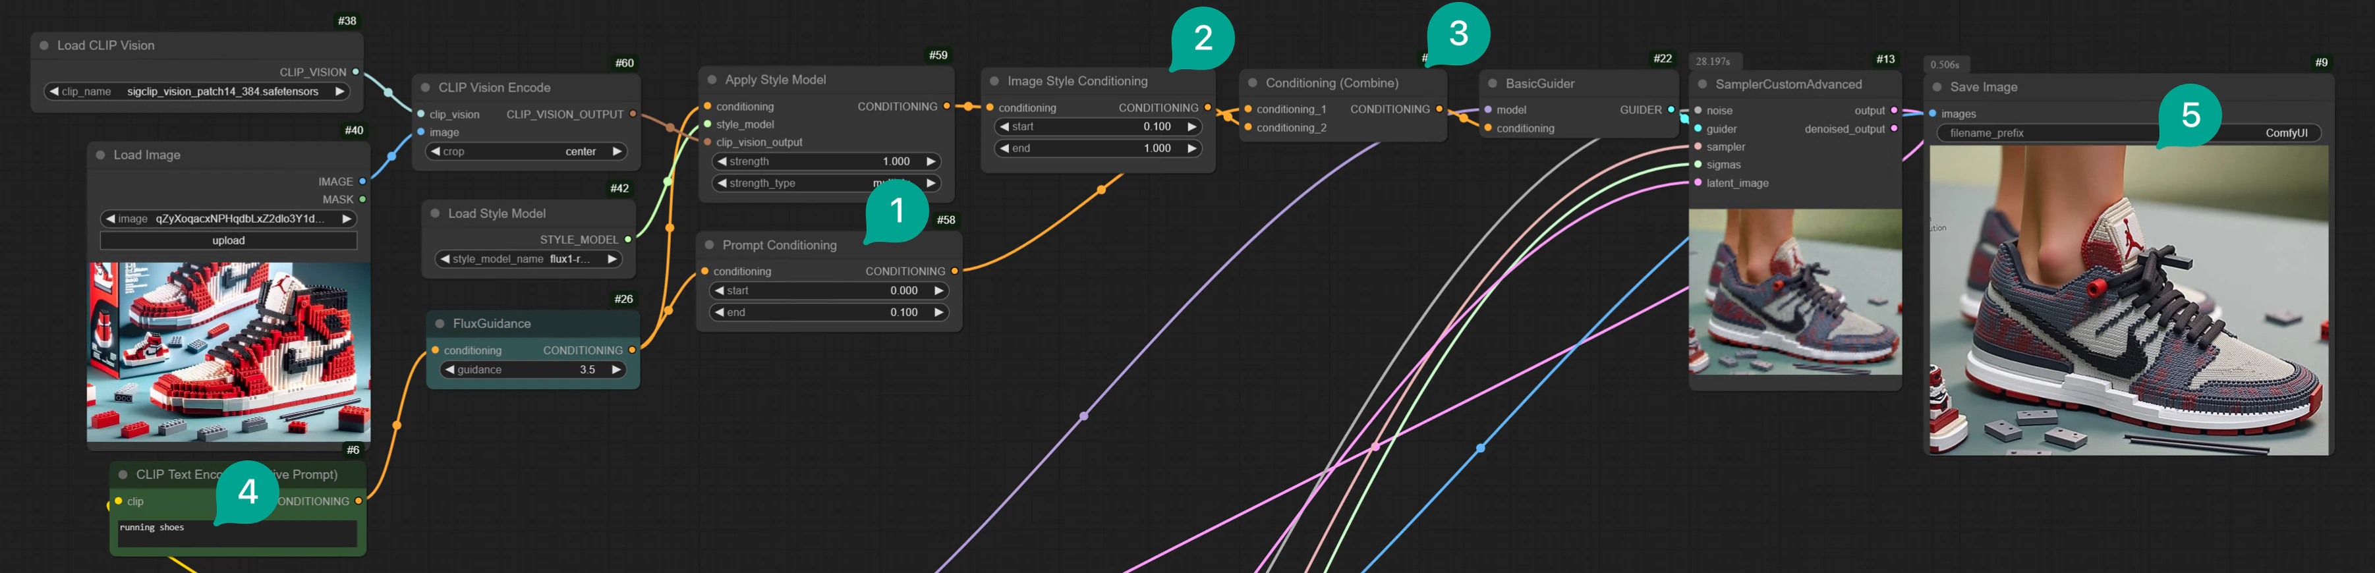Click the denoised_output output port
The width and height of the screenshot is (2375, 573).
(1894, 129)
